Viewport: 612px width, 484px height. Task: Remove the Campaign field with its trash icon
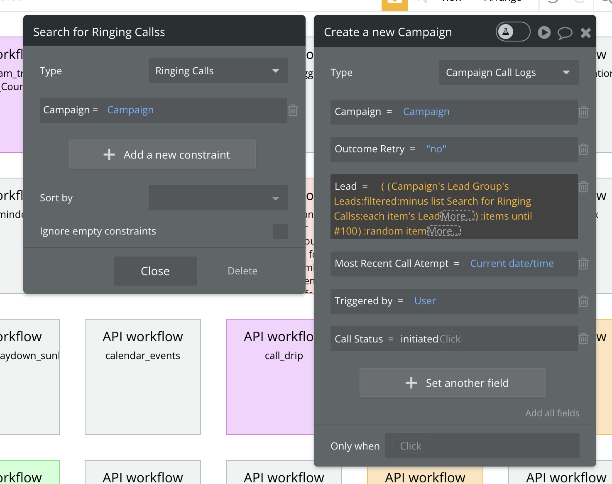point(583,112)
